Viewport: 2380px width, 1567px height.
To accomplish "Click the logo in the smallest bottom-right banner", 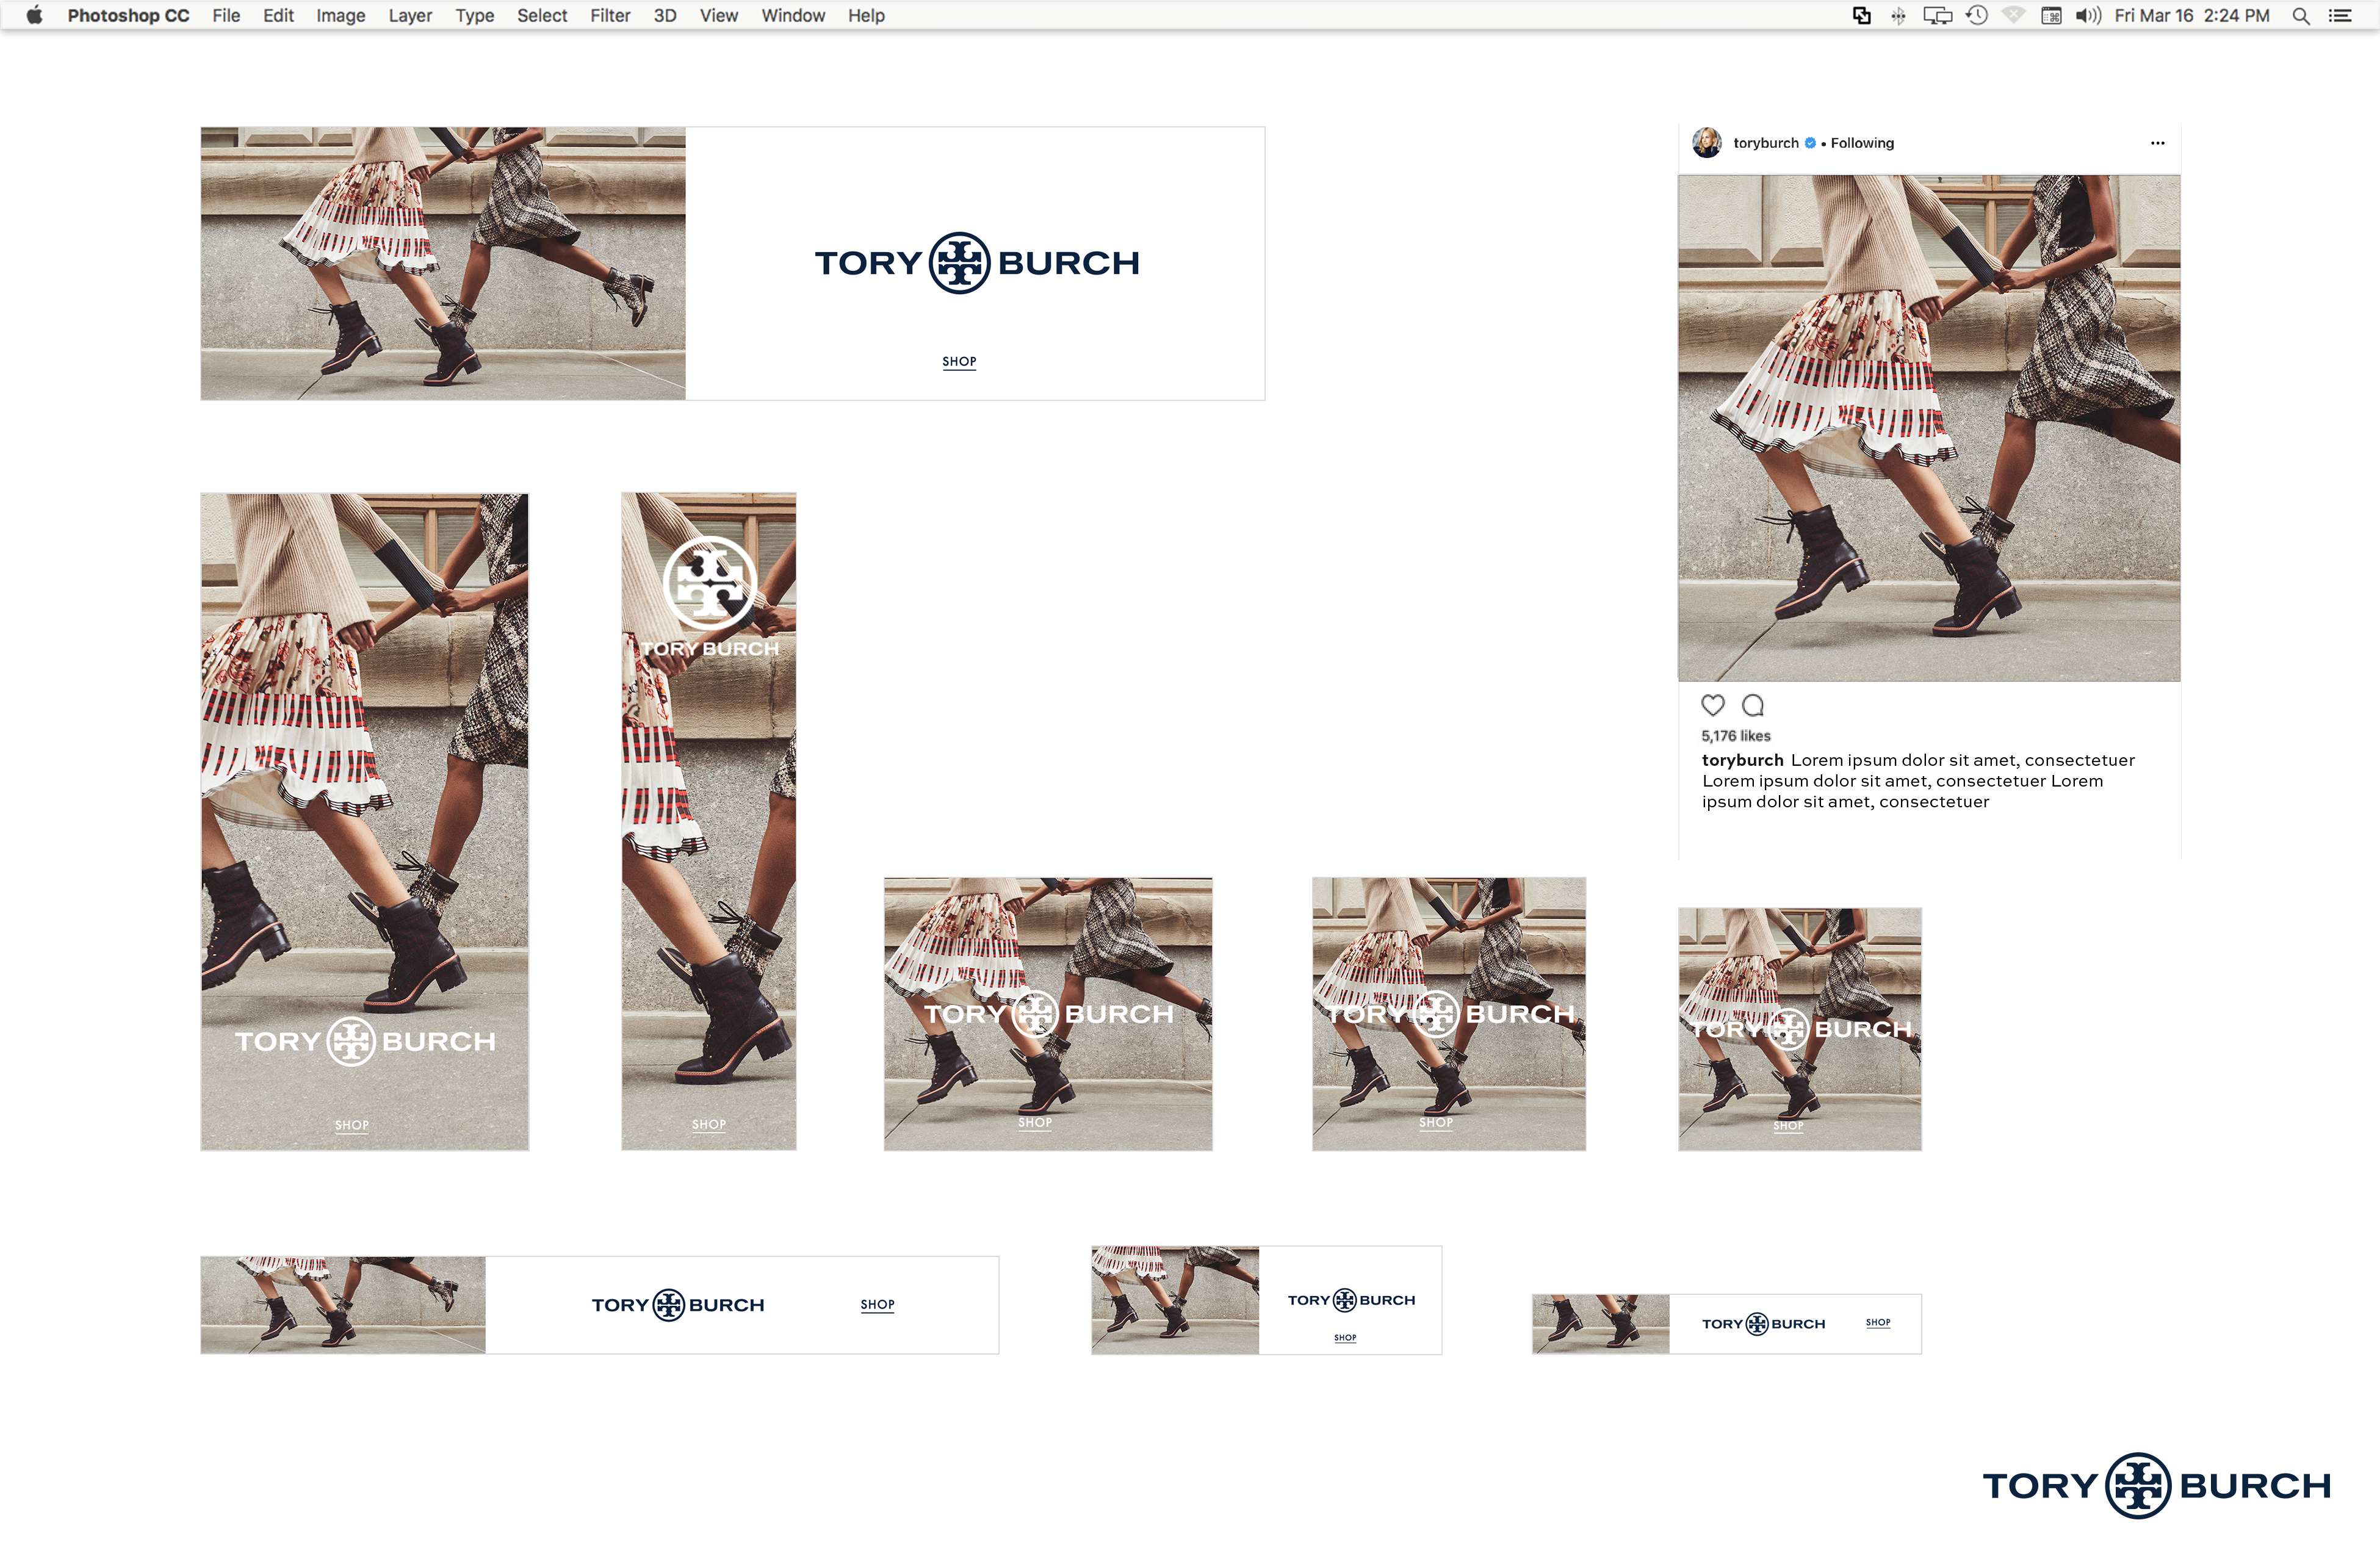I will pos(1764,1324).
